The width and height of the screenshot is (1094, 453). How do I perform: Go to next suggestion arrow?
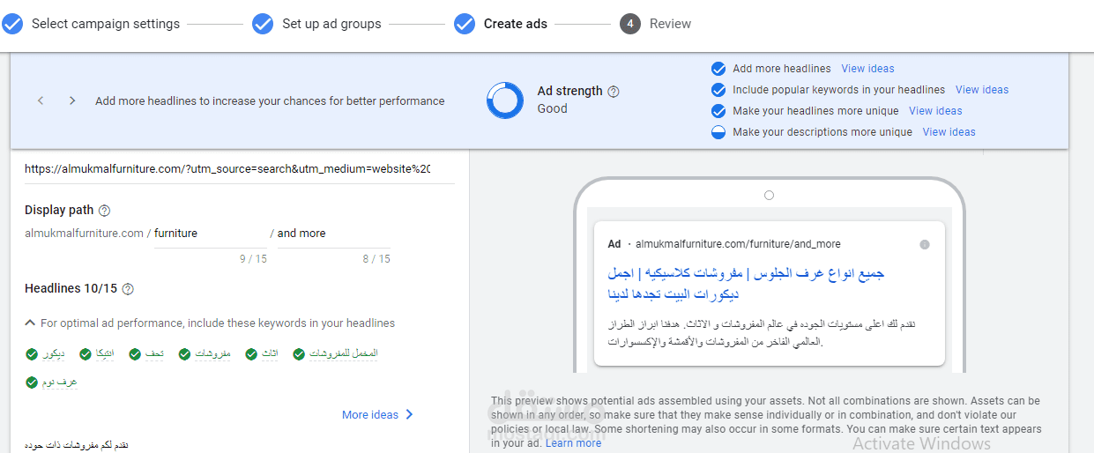pyautogui.click(x=72, y=101)
